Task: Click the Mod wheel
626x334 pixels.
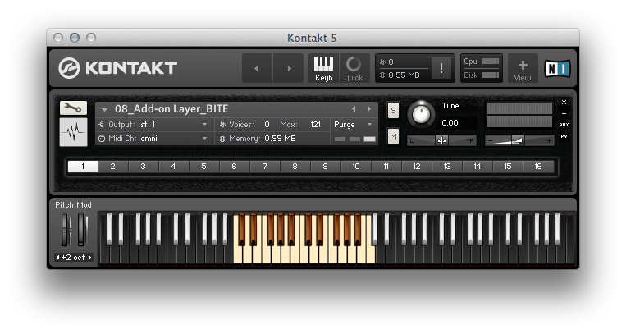Action: click(x=81, y=230)
